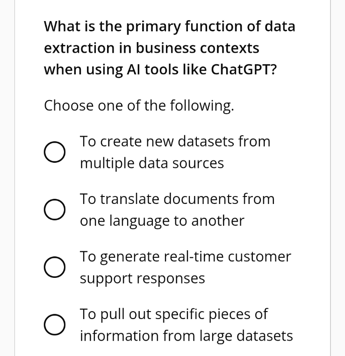Click the 'To translate documents from' label
Image resolution: width=345 pixels, height=356 pixels.
coord(177,199)
